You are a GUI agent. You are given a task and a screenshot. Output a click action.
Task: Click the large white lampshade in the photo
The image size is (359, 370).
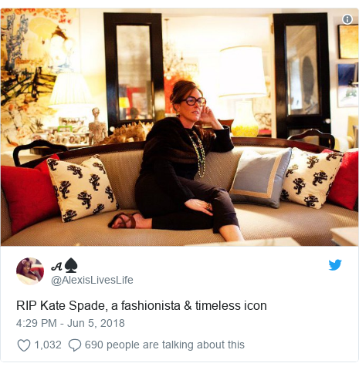pos(242,72)
